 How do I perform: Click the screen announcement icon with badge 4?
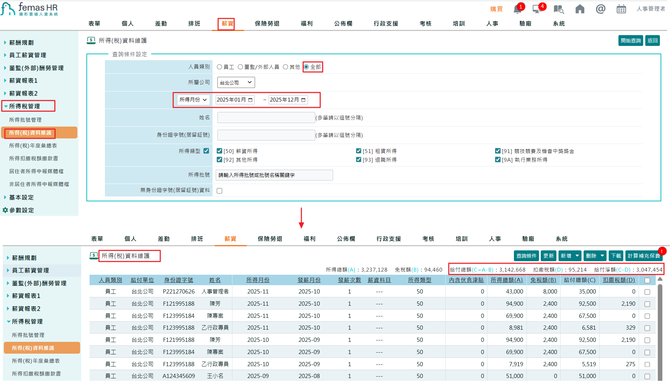pyautogui.click(x=537, y=9)
